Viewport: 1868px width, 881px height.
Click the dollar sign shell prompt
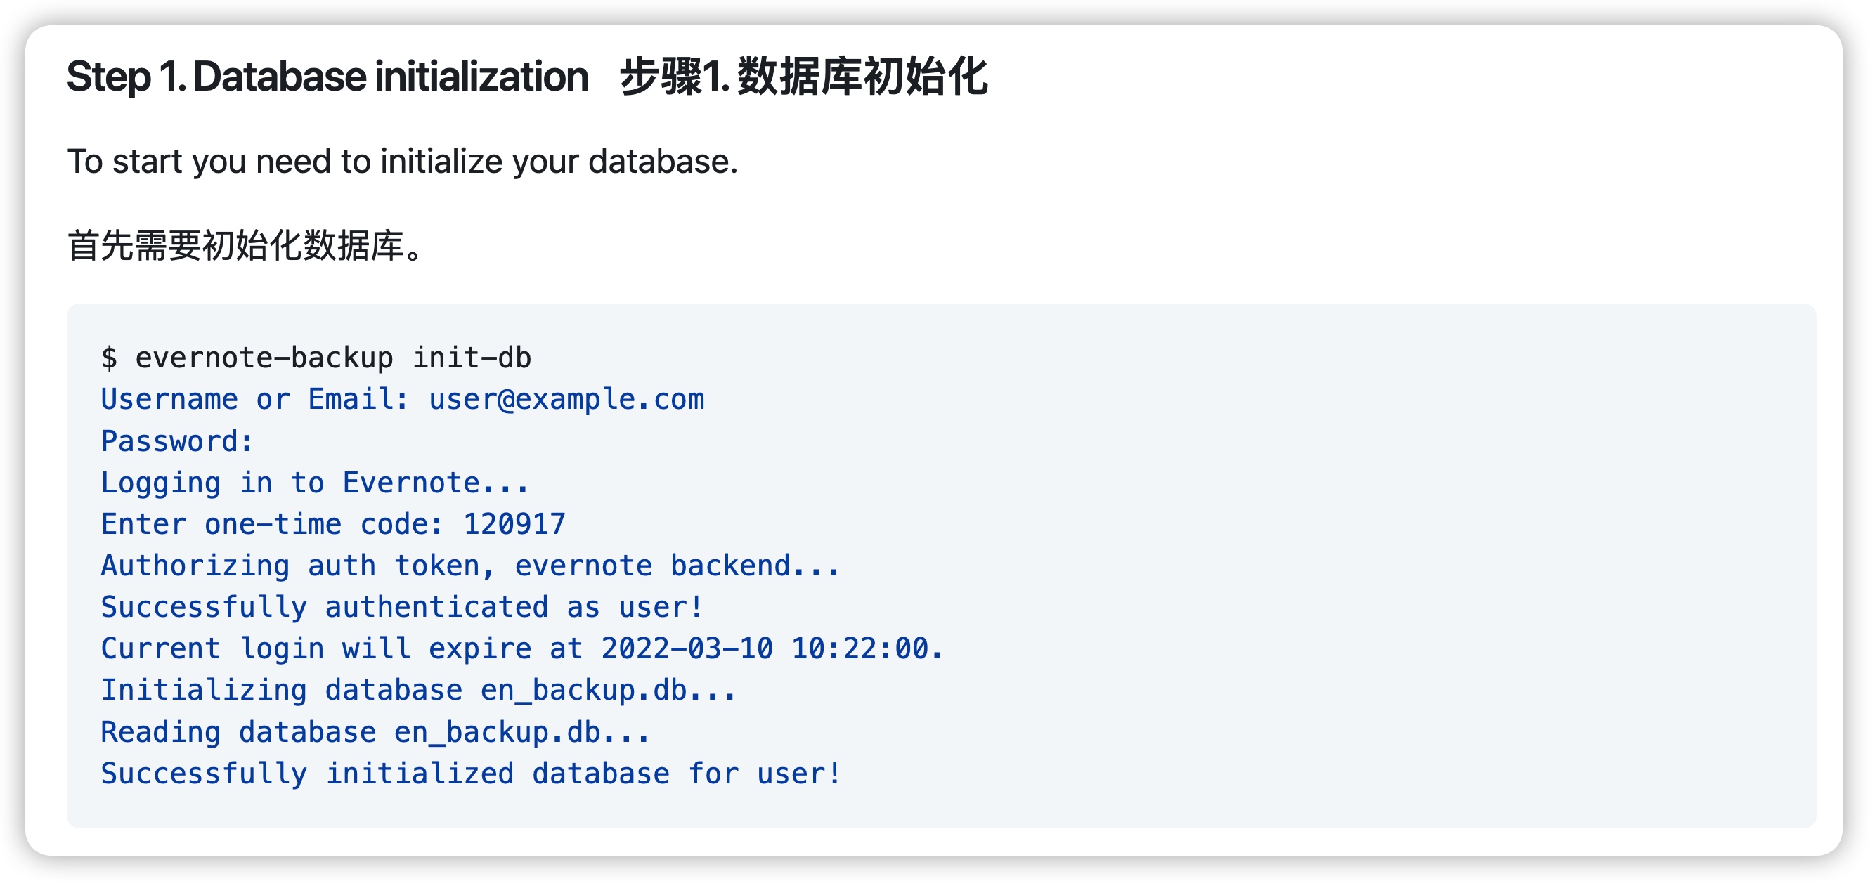[109, 358]
